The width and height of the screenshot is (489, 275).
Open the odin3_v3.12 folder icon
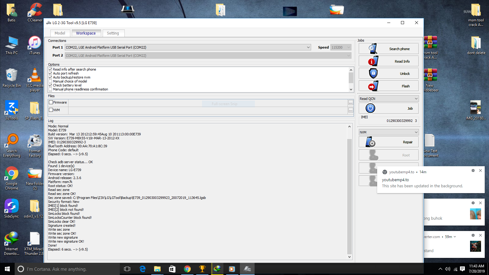click(34, 209)
